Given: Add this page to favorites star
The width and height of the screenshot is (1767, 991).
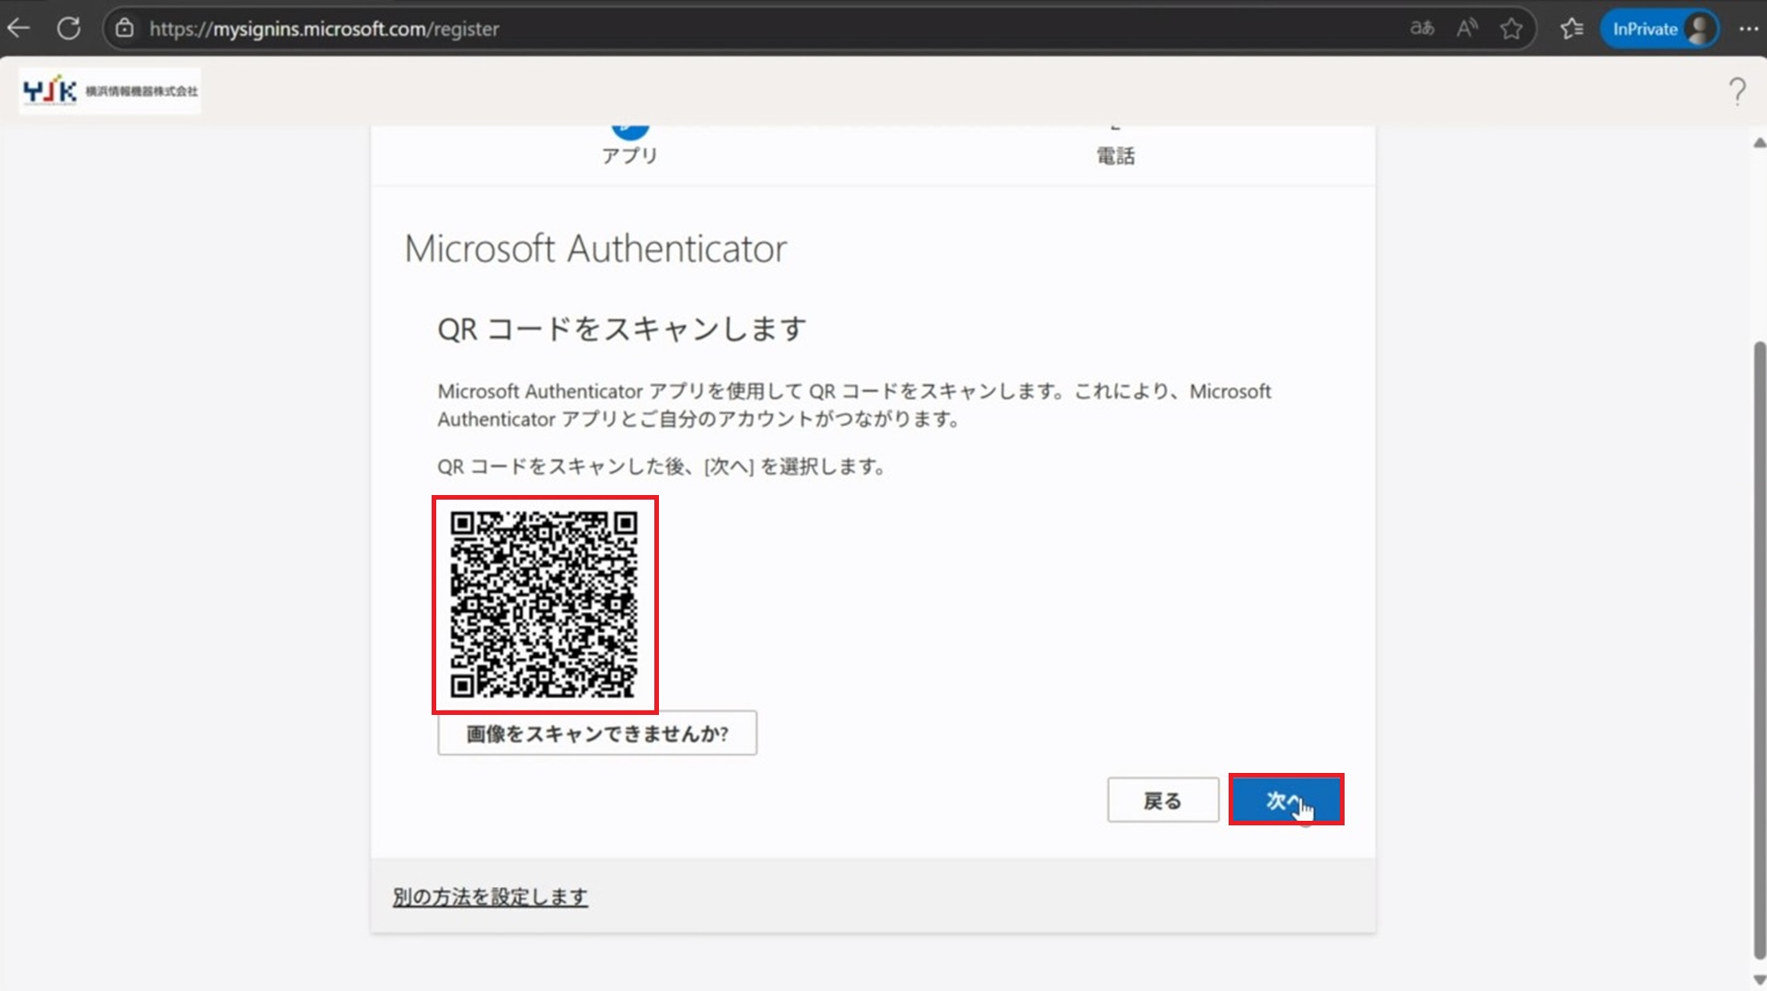Looking at the screenshot, I should click(x=1511, y=29).
